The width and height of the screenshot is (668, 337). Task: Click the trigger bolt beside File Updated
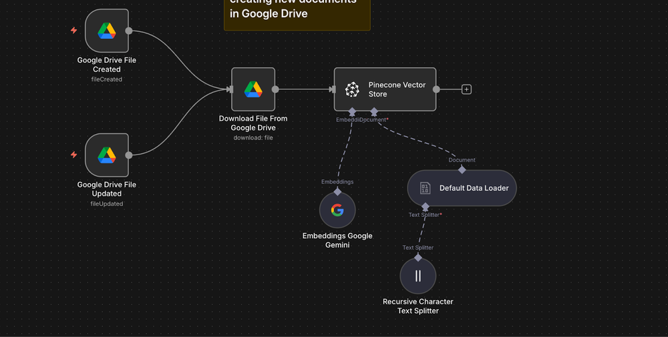pyautogui.click(x=73, y=155)
